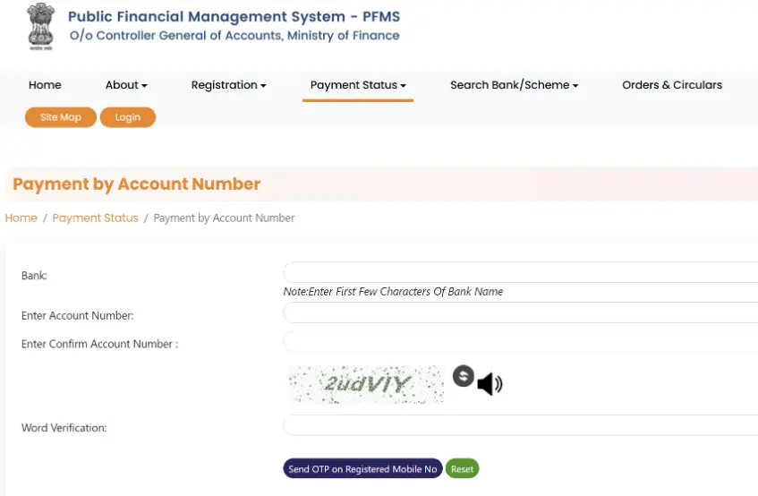Click the captcha image
Image resolution: width=758 pixels, height=496 pixels.
coord(365,384)
